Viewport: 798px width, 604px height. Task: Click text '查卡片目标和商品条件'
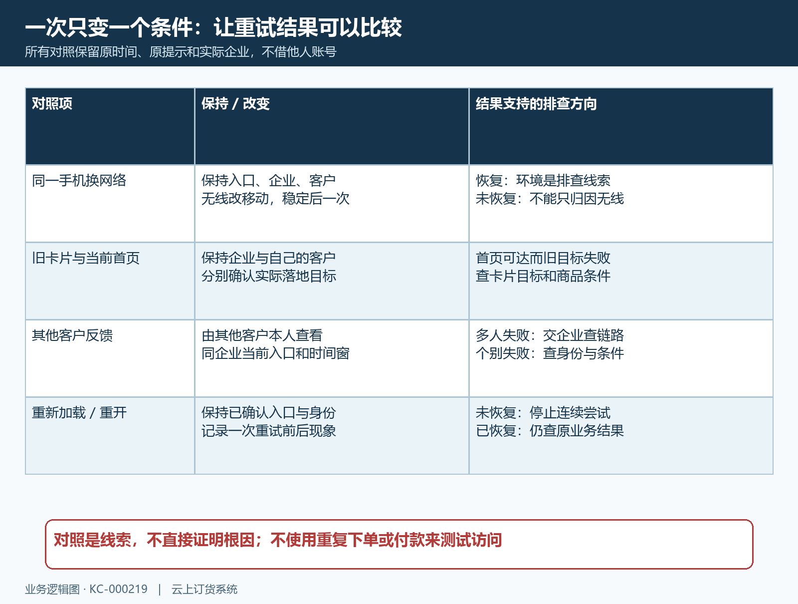point(543,276)
